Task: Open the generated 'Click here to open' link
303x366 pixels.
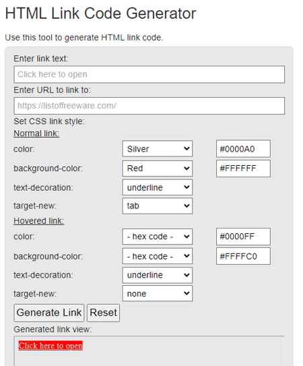Action: click(x=50, y=346)
